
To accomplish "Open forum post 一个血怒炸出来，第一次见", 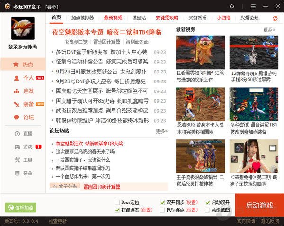I will tap(83, 176).
